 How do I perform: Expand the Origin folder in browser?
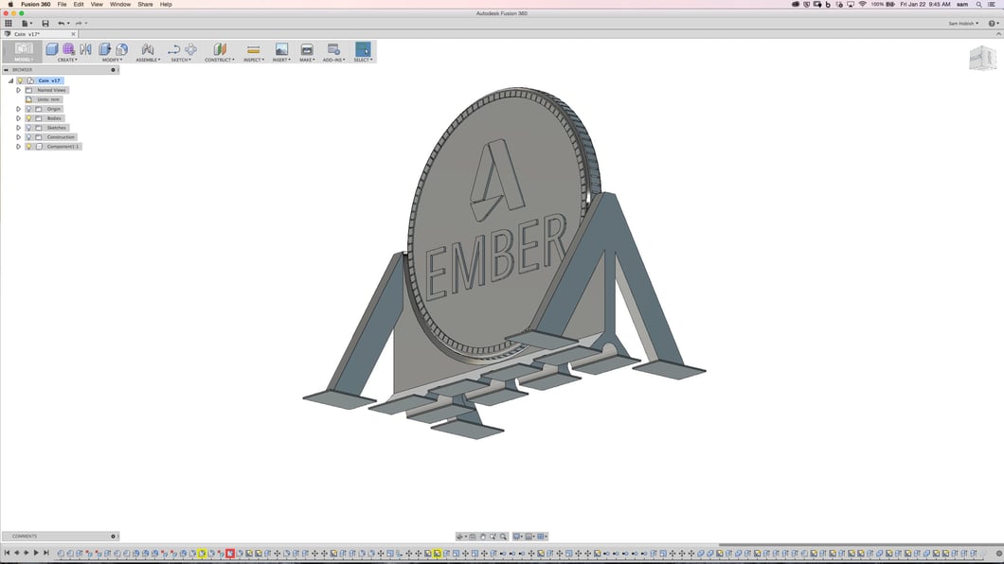(18, 109)
